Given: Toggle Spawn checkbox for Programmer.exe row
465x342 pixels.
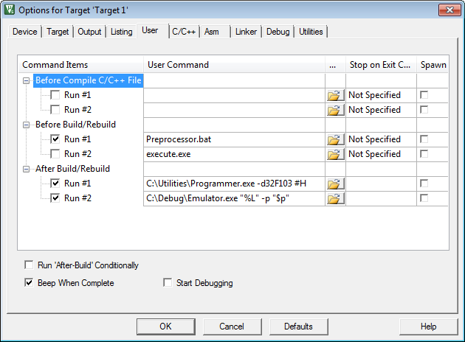Looking at the screenshot, I should coord(424,184).
